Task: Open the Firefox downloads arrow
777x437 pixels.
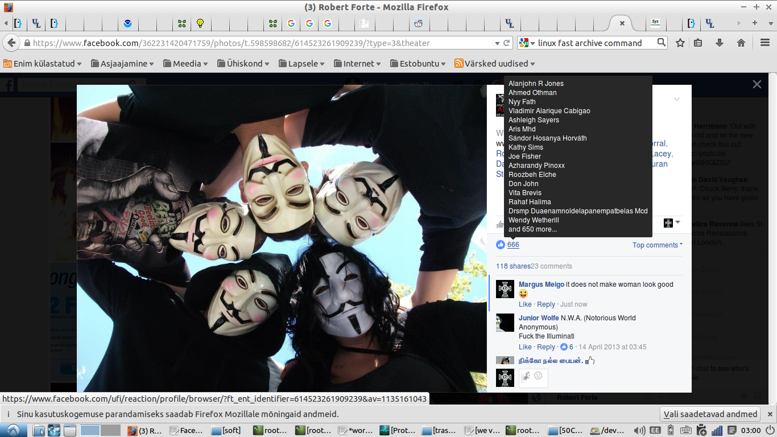Action: (x=719, y=43)
